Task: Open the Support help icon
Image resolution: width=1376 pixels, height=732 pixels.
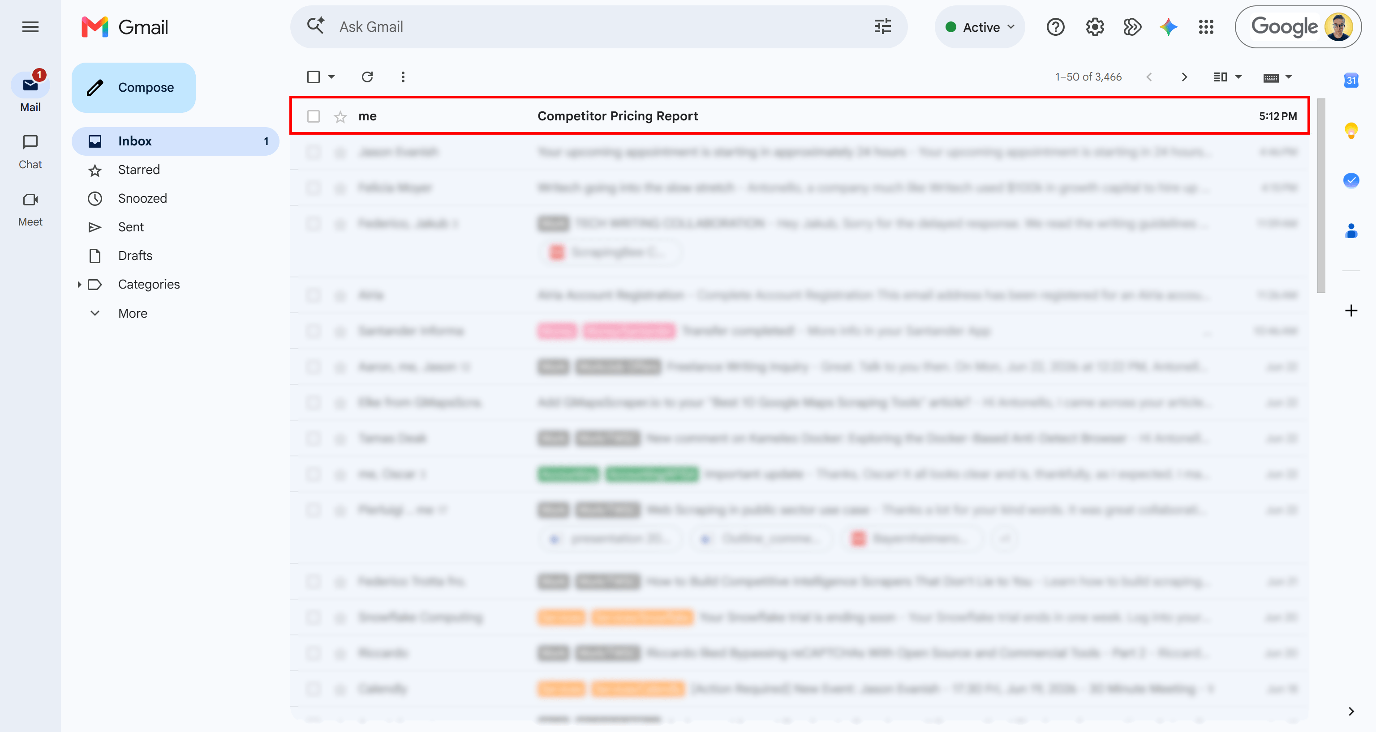Action: pyautogui.click(x=1055, y=27)
